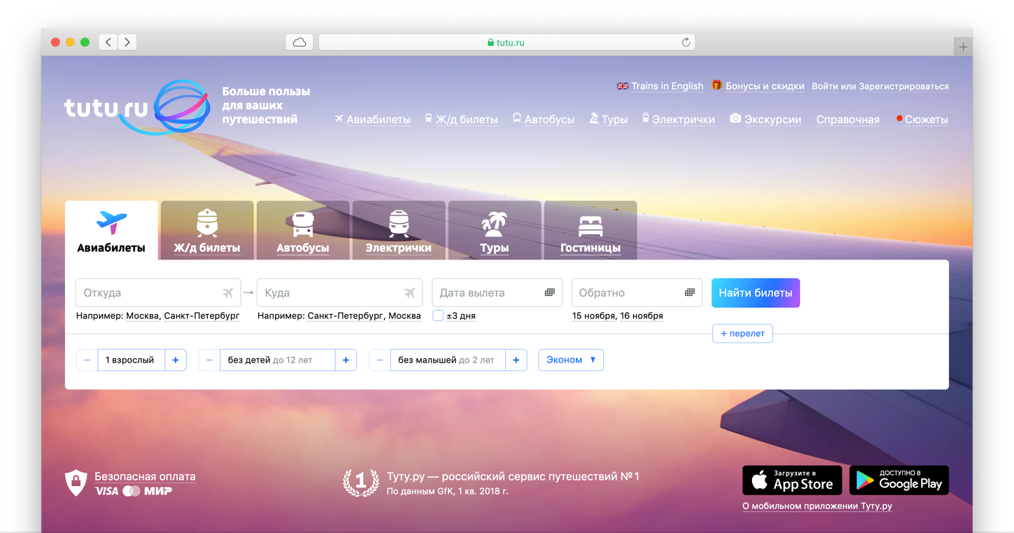Open the Дата вылета date field
Image resolution: width=1014 pixels, height=533 pixels.
pos(497,292)
